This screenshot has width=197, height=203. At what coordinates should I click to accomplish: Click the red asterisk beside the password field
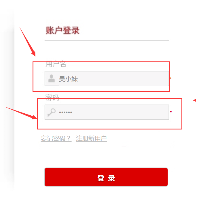tap(171, 112)
